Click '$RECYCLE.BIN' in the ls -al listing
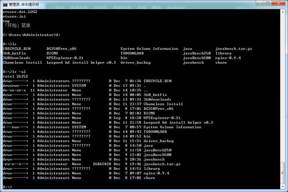 [x=157, y=81]
